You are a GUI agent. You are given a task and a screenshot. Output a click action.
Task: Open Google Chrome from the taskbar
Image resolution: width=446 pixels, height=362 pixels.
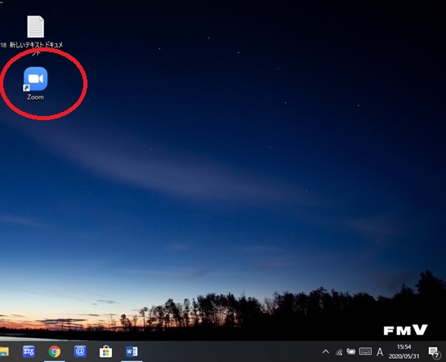pyautogui.click(x=55, y=351)
